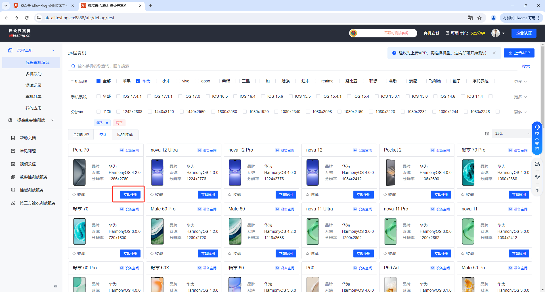Click the back-to-top arrow icon
The width and height of the screenshot is (545, 292).
tap(537, 190)
